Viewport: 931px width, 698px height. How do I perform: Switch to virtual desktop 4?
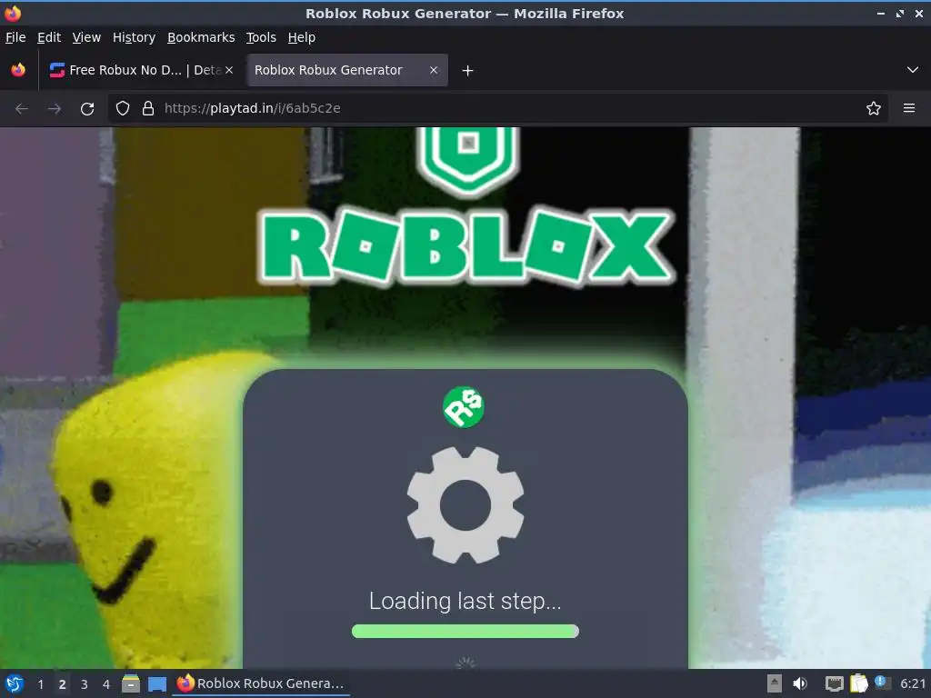[106, 684]
